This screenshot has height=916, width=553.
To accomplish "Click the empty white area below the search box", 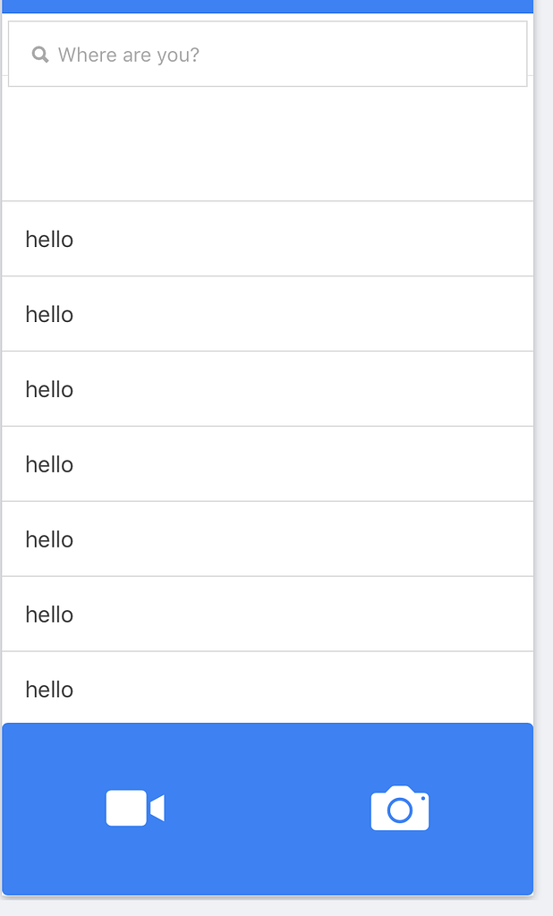I will [268, 143].
